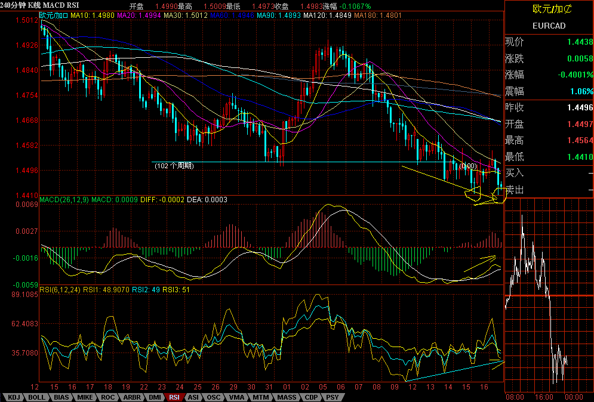This screenshot has width=594, height=402.
Task: Click the date label 05 on time axis
Action: click(323, 387)
